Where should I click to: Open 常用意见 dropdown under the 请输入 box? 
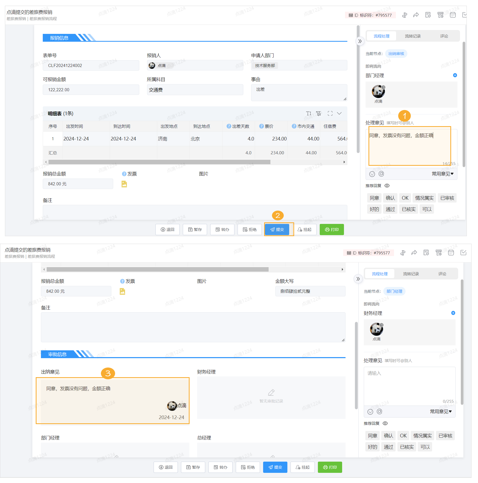(x=441, y=411)
